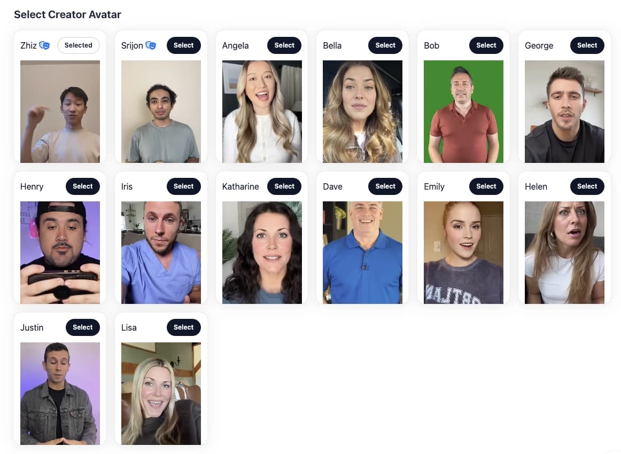Open Bob's green-screen preview thumbnail
Screen dimensions: 621x454
tap(463, 112)
